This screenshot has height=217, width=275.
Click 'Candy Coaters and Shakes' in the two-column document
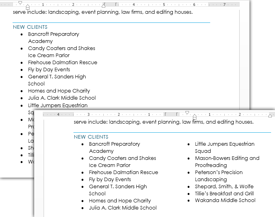(x=123, y=158)
